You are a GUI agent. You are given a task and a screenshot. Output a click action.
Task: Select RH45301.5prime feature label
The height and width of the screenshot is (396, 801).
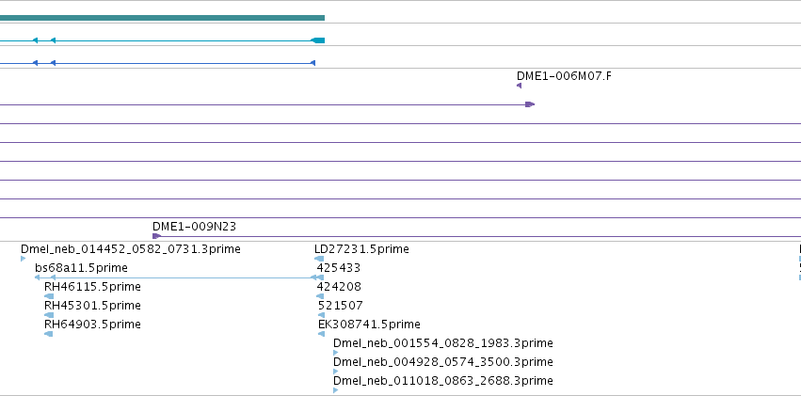click(x=92, y=306)
